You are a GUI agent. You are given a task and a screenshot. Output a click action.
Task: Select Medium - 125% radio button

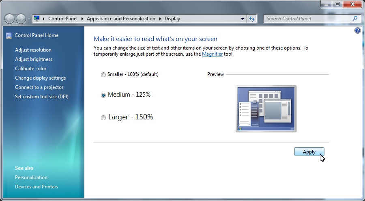103,95
